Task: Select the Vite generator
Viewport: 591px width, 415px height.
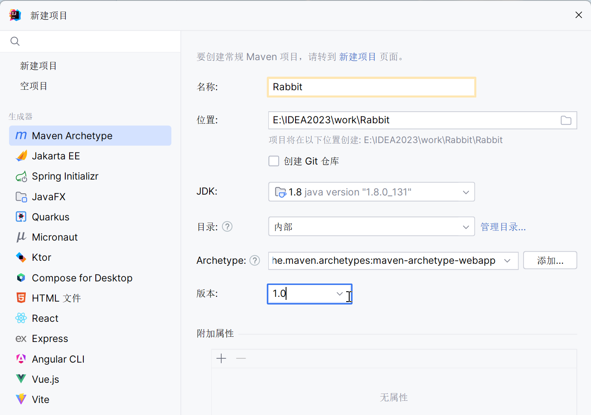Action: pos(90,400)
